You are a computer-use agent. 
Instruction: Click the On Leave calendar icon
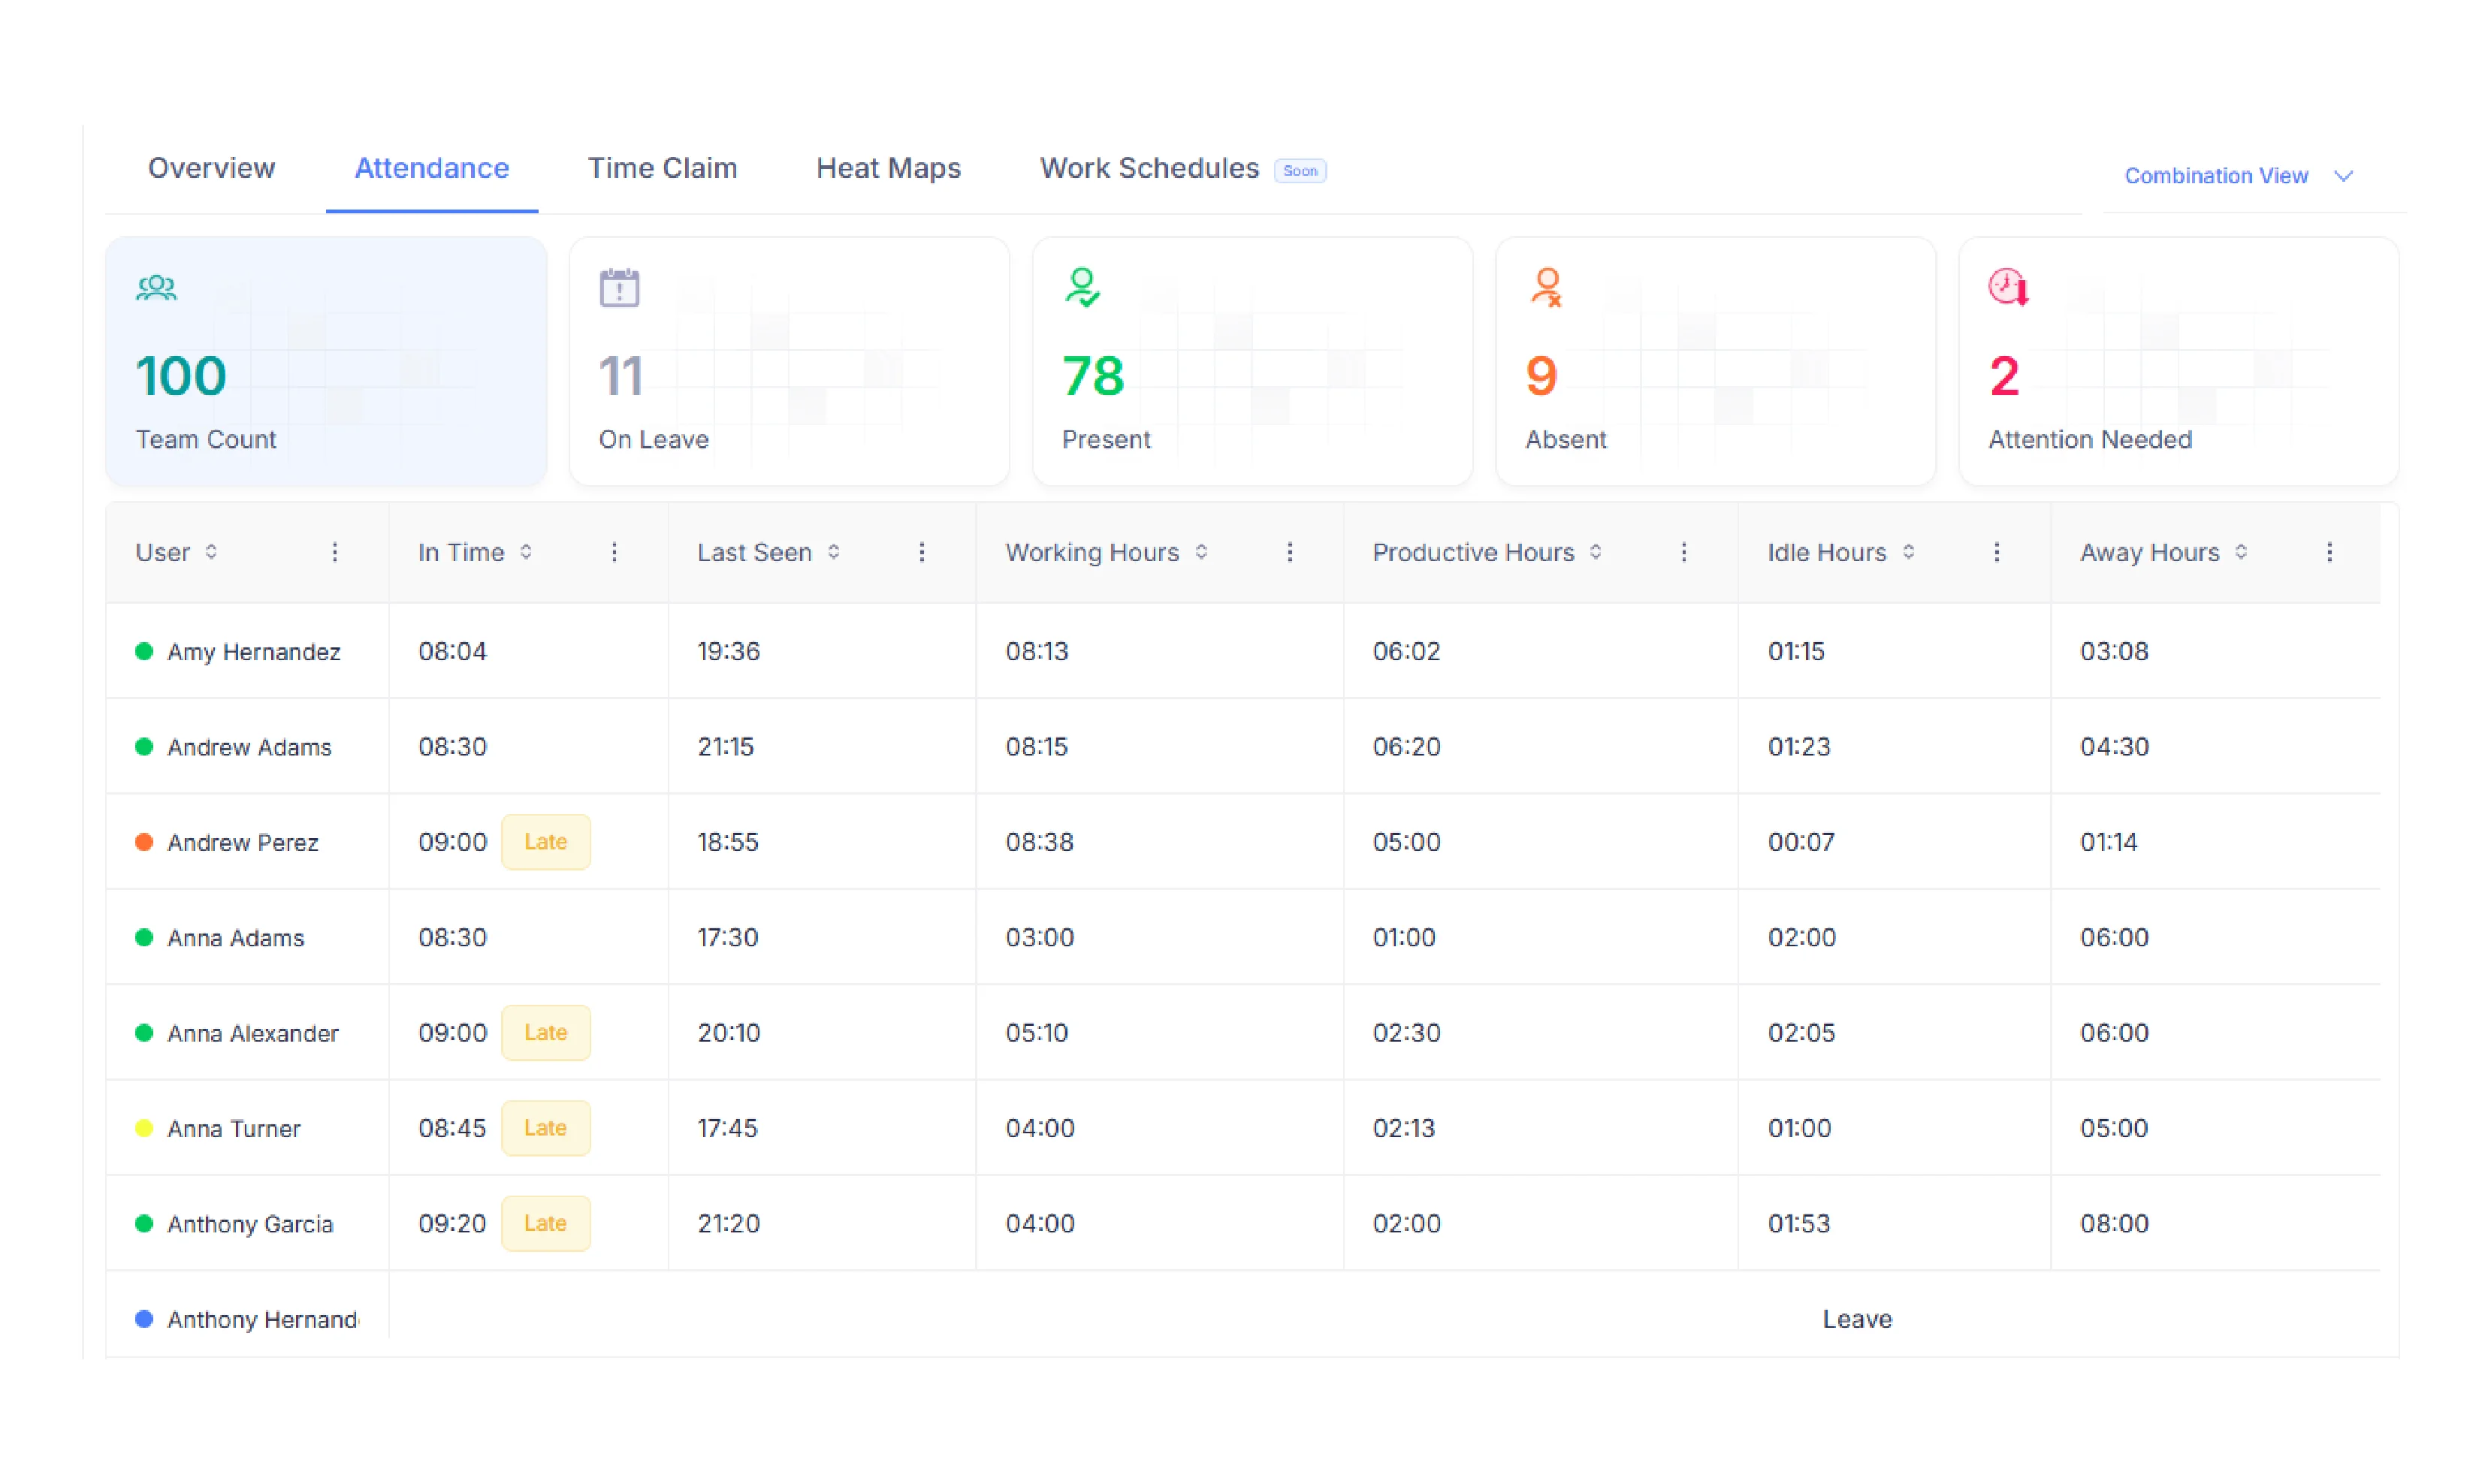pyautogui.click(x=620, y=288)
